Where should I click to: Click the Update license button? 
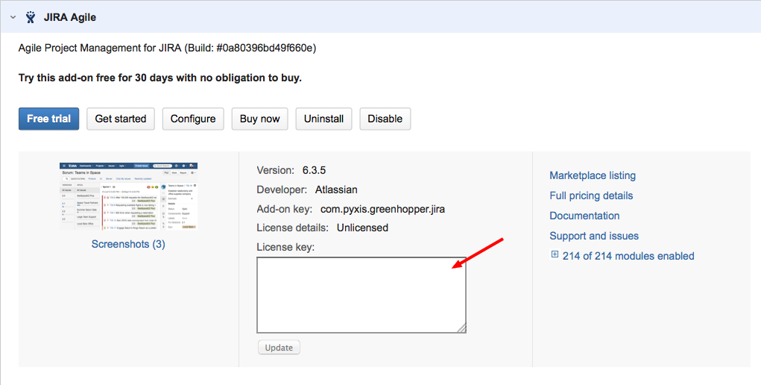coord(279,348)
